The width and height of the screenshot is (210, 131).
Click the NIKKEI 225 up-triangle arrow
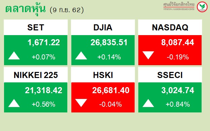tap(14, 103)
